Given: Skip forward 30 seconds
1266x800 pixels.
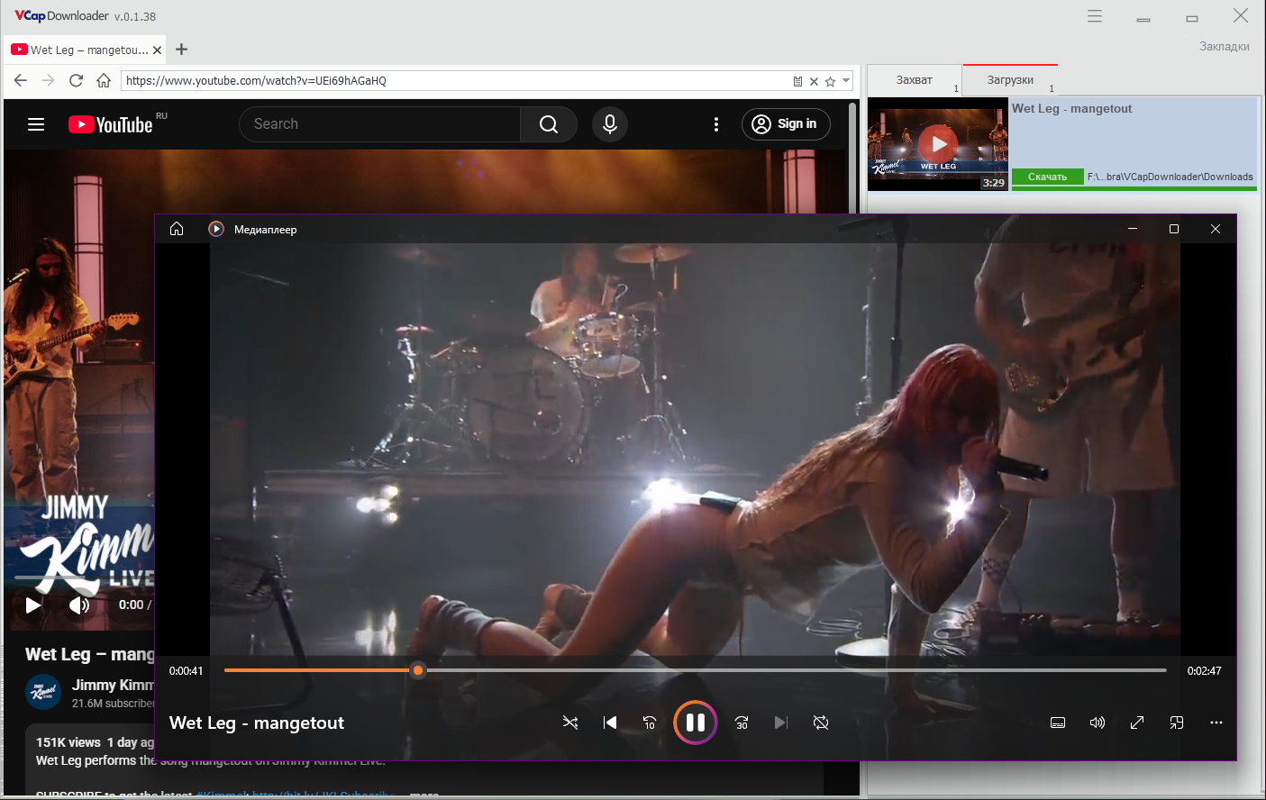Looking at the screenshot, I should coord(742,723).
